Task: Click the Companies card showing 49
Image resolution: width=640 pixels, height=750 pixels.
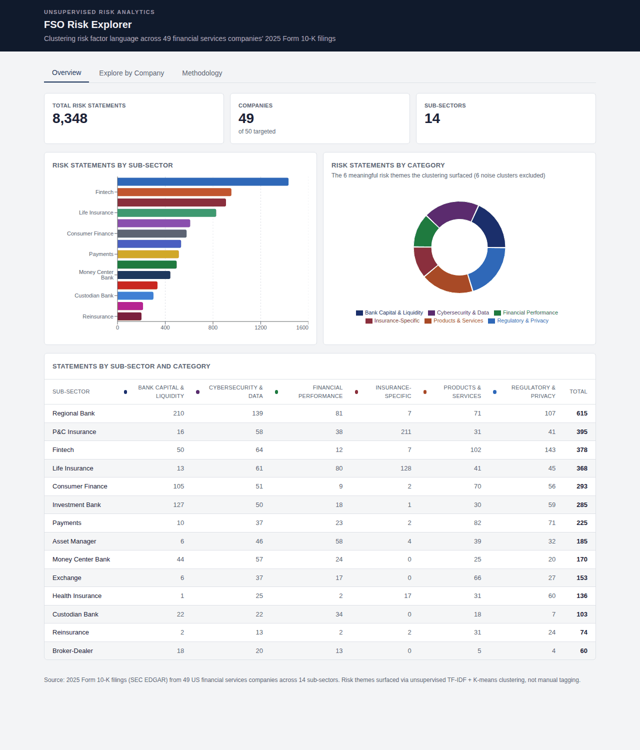Action: tap(320, 118)
